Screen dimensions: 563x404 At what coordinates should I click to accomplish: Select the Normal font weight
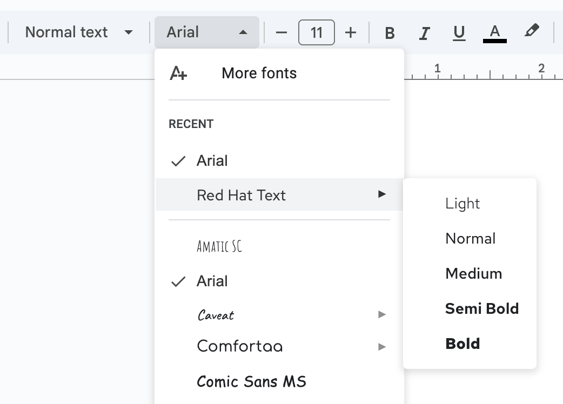(x=470, y=239)
